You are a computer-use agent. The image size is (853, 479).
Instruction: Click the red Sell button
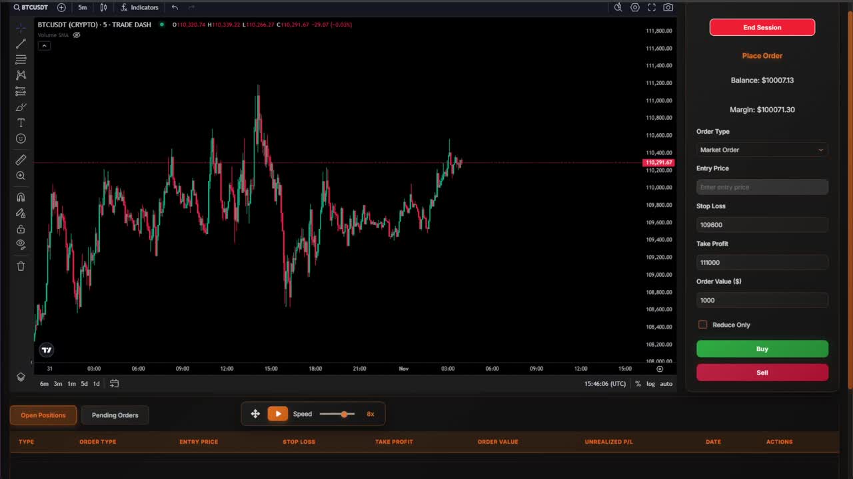762,373
